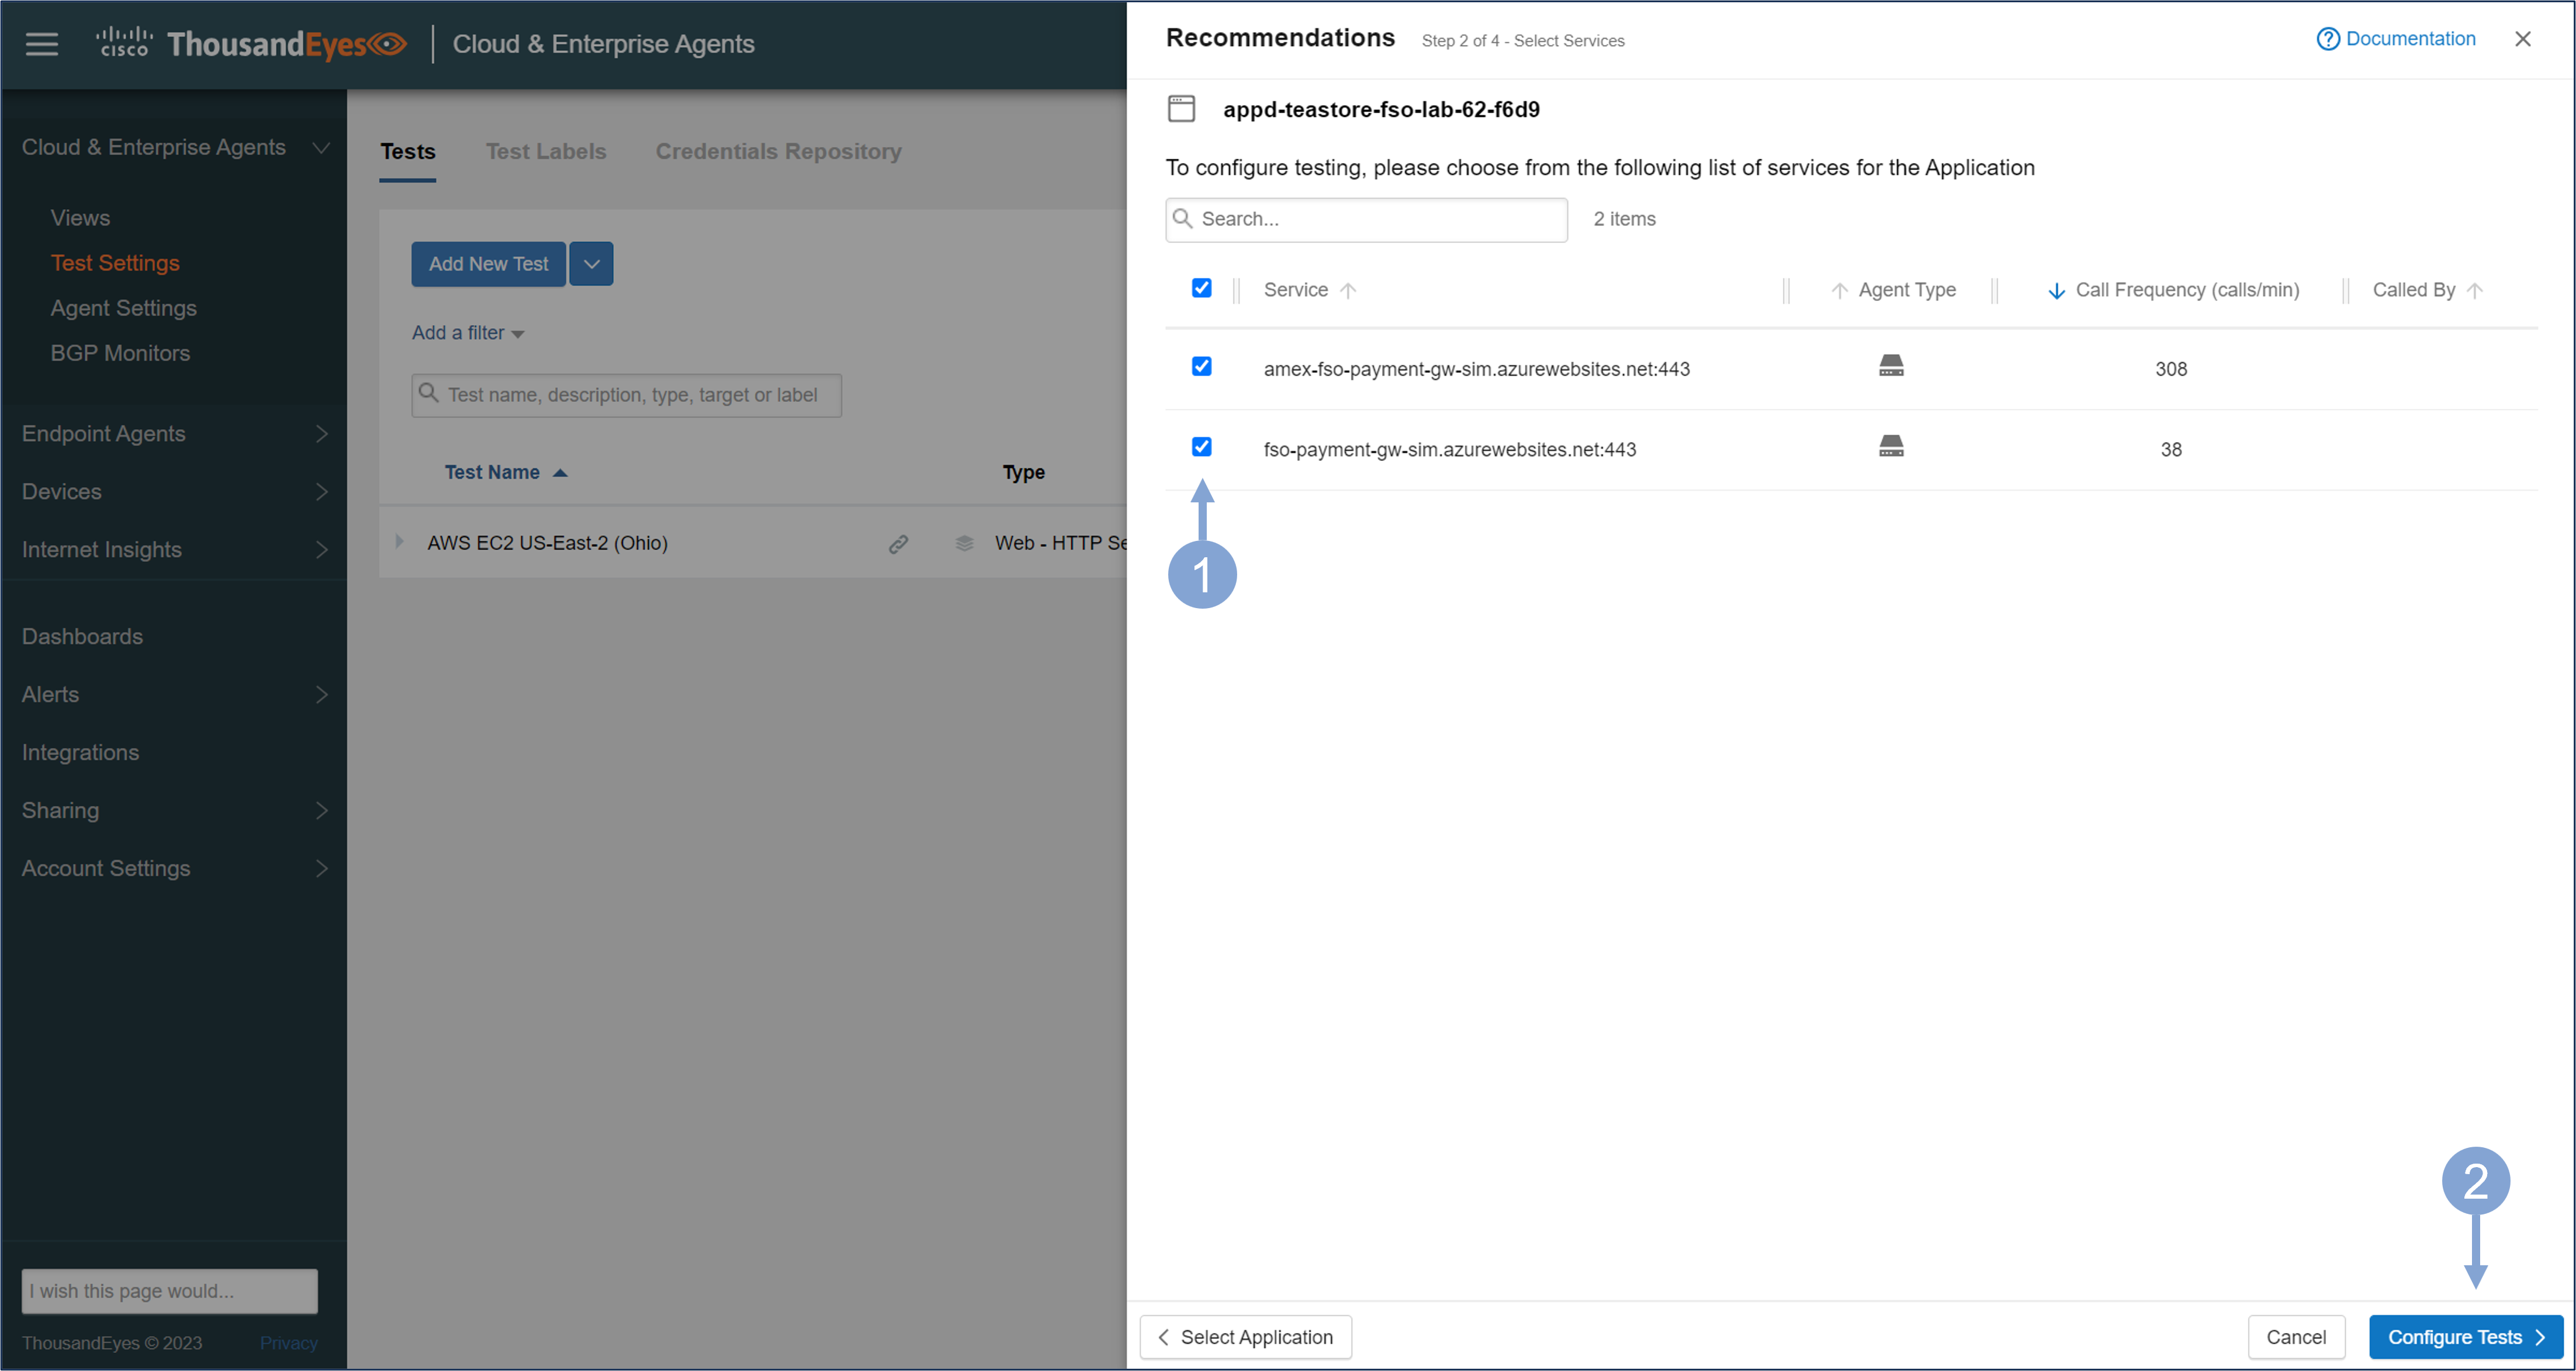2576x1371 pixels.
Task: Sort by Call Frequency down arrow
Action: tap(2056, 291)
